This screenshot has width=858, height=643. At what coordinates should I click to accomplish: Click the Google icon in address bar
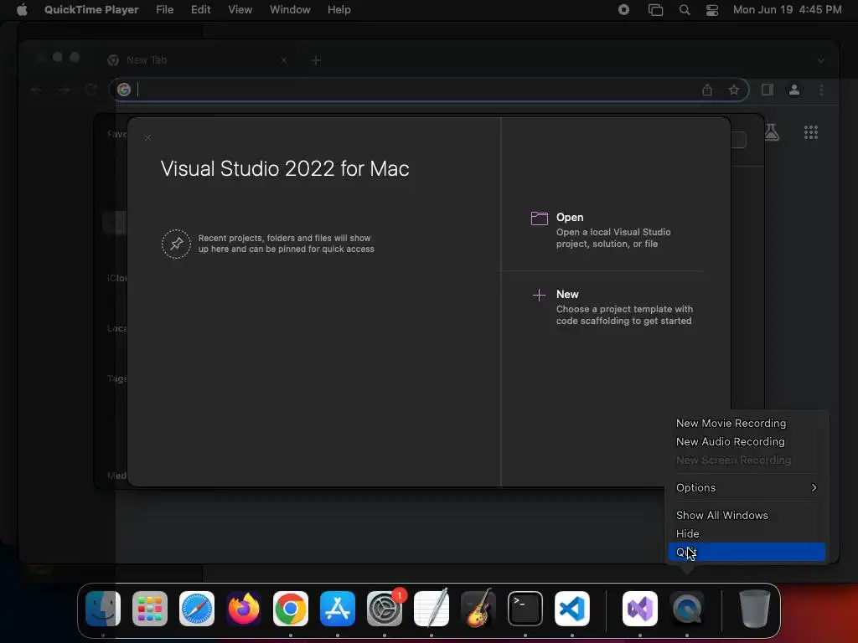click(x=124, y=90)
